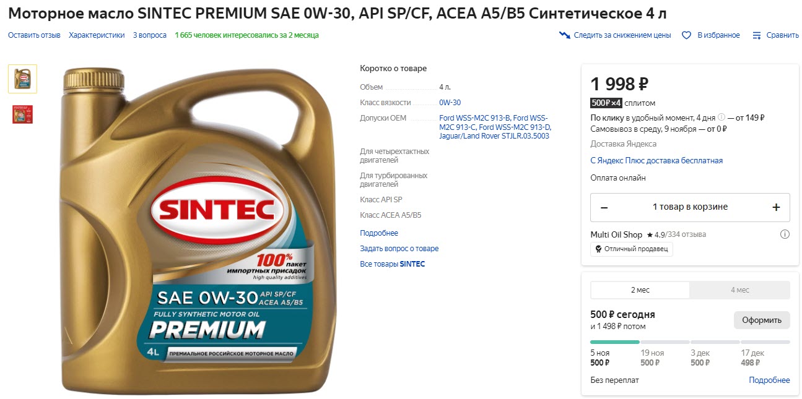Open the seller info tooltip icon
This screenshot has width=802, height=399.
pos(785,234)
